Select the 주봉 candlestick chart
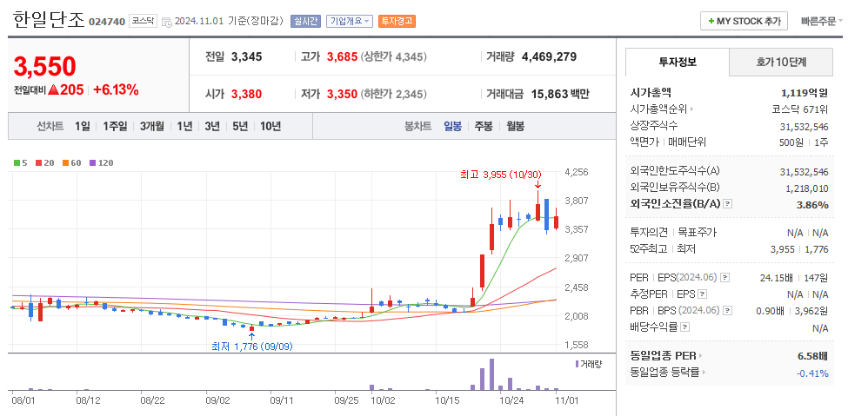 [484, 127]
